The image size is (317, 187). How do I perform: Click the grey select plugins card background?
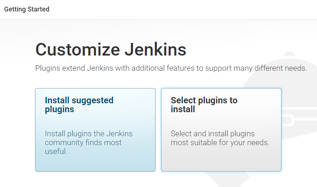[221, 159]
